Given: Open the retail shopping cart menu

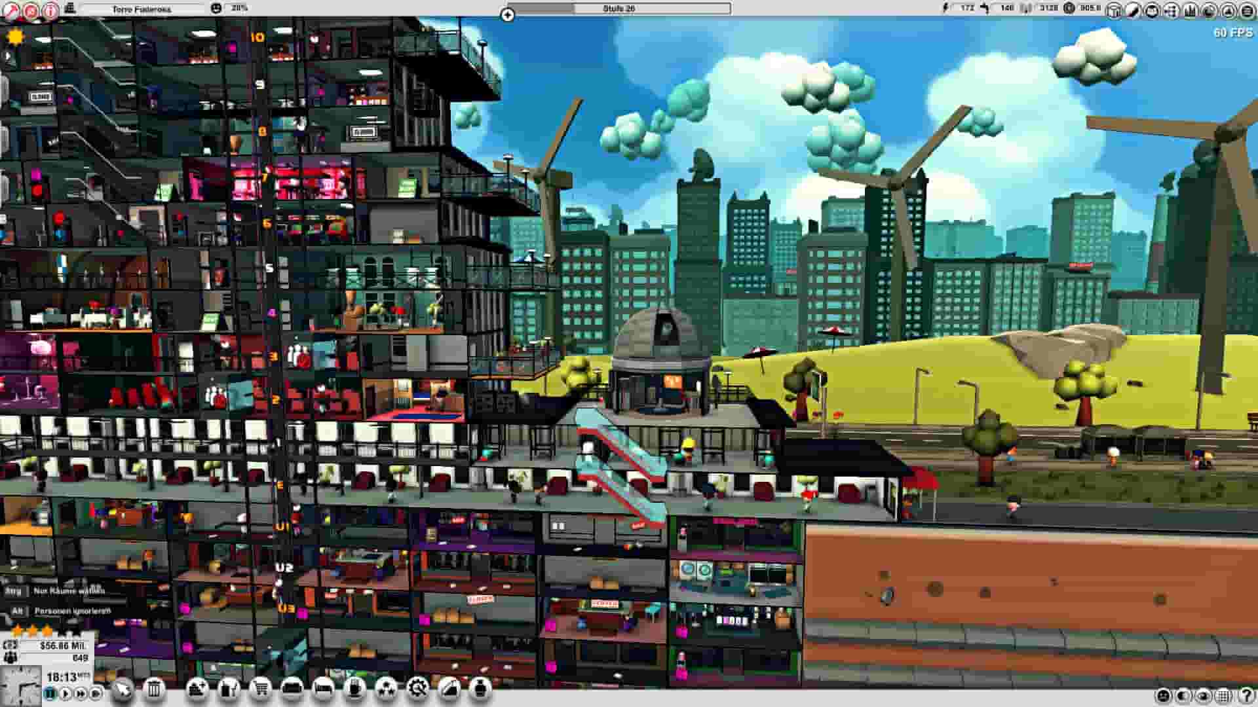Looking at the screenshot, I should [x=261, y=689].
